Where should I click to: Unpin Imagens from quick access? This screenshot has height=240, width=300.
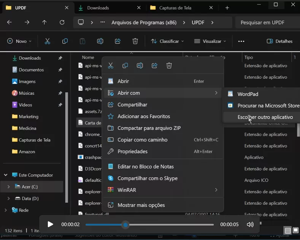60,82
